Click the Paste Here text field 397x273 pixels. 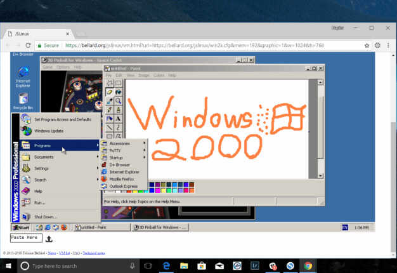26,238
